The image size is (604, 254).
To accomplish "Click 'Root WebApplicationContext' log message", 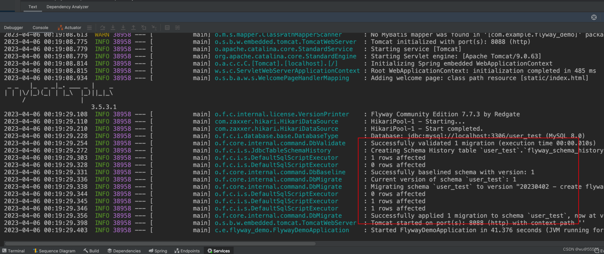I will 483,71.
